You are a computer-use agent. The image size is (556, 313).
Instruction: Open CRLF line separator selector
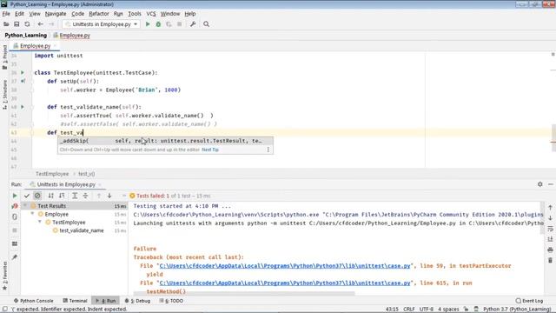pos(409,310)
